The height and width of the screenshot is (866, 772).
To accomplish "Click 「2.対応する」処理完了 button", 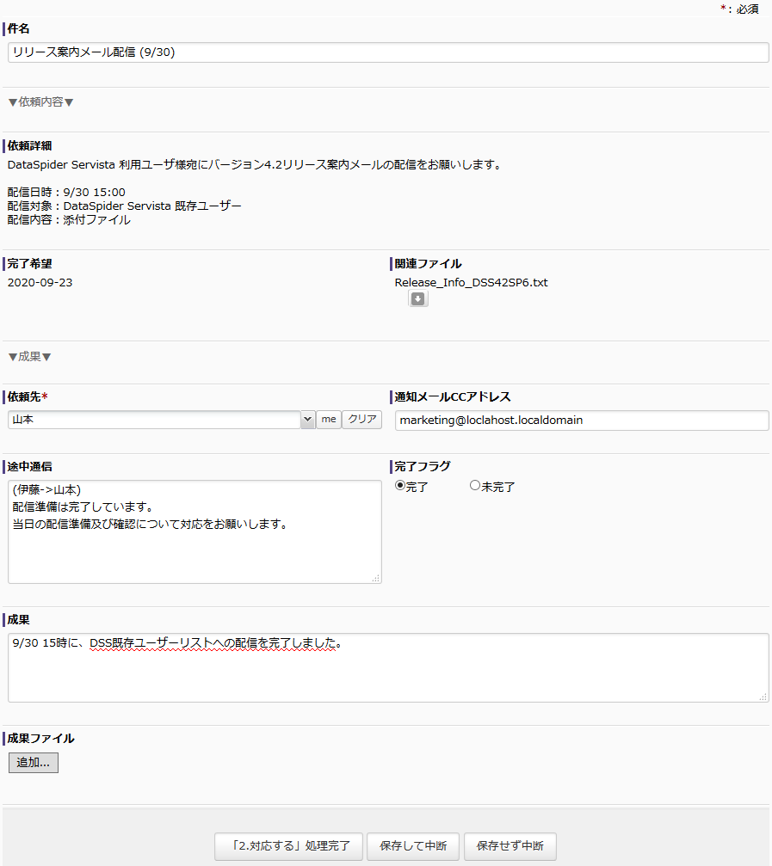I will click(x=288, y=846).
